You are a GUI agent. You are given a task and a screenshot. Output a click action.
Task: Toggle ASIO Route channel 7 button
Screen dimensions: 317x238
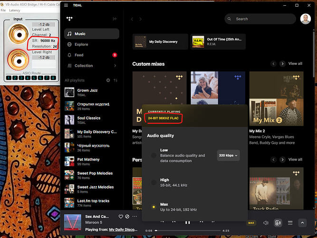(x=47, y=78)
